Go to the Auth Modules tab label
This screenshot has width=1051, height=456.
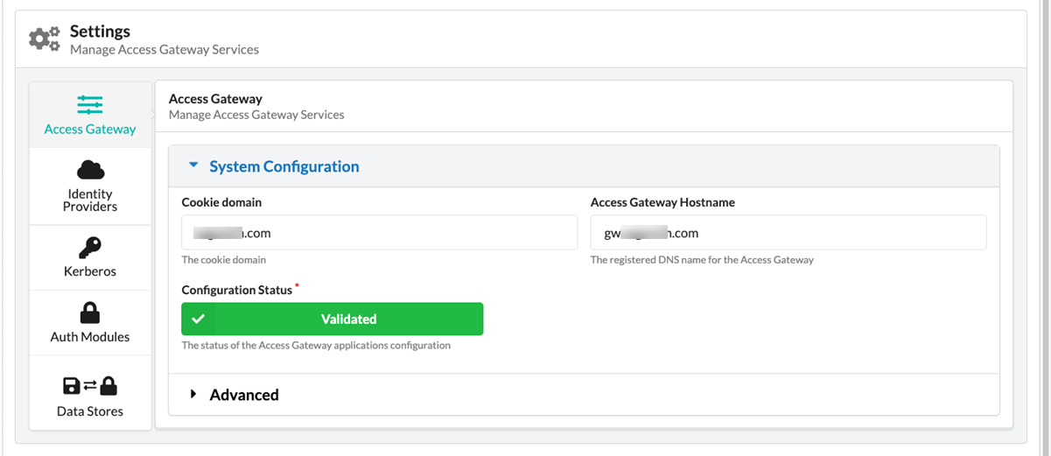pos(90,337)
